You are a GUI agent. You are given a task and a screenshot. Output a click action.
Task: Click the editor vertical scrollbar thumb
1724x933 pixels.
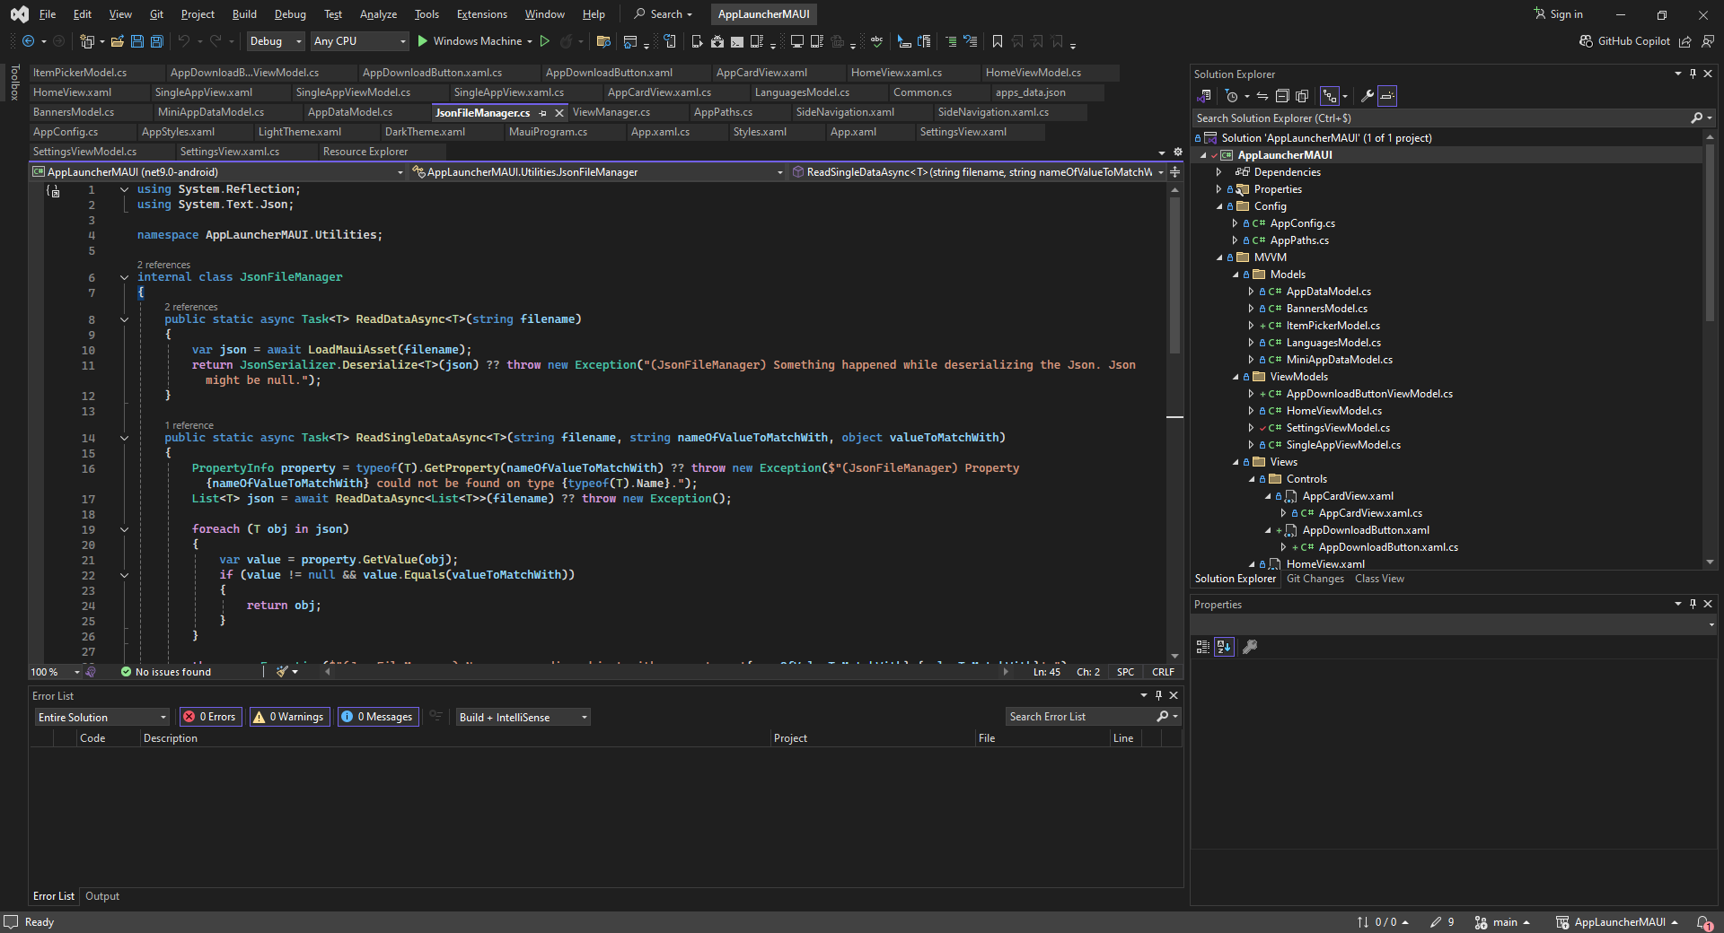pyautogui.click(x=1174, y=274)
